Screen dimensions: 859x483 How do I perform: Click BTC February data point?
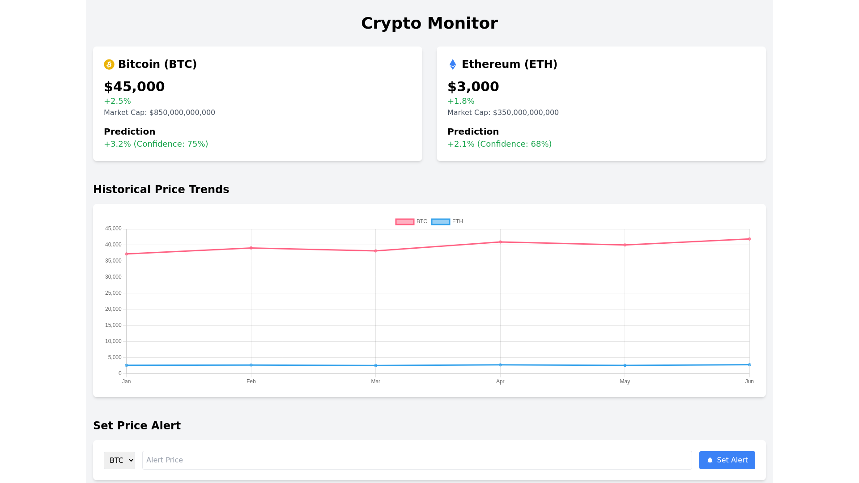pyautogui.click(x=251, y=248)
